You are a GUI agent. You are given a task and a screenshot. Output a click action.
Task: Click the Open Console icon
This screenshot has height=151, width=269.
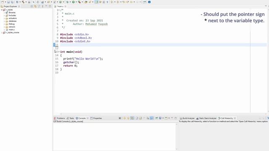point(166,118)
